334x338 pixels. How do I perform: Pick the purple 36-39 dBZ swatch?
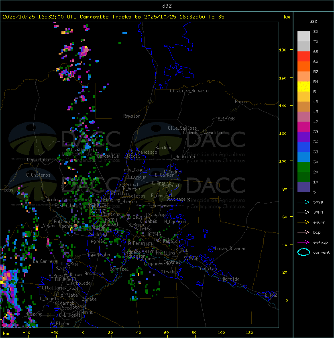pyautogui.click(x=303, y=136)
